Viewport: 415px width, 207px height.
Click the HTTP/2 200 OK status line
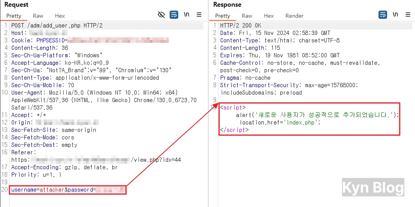click(x=241, y=26)
